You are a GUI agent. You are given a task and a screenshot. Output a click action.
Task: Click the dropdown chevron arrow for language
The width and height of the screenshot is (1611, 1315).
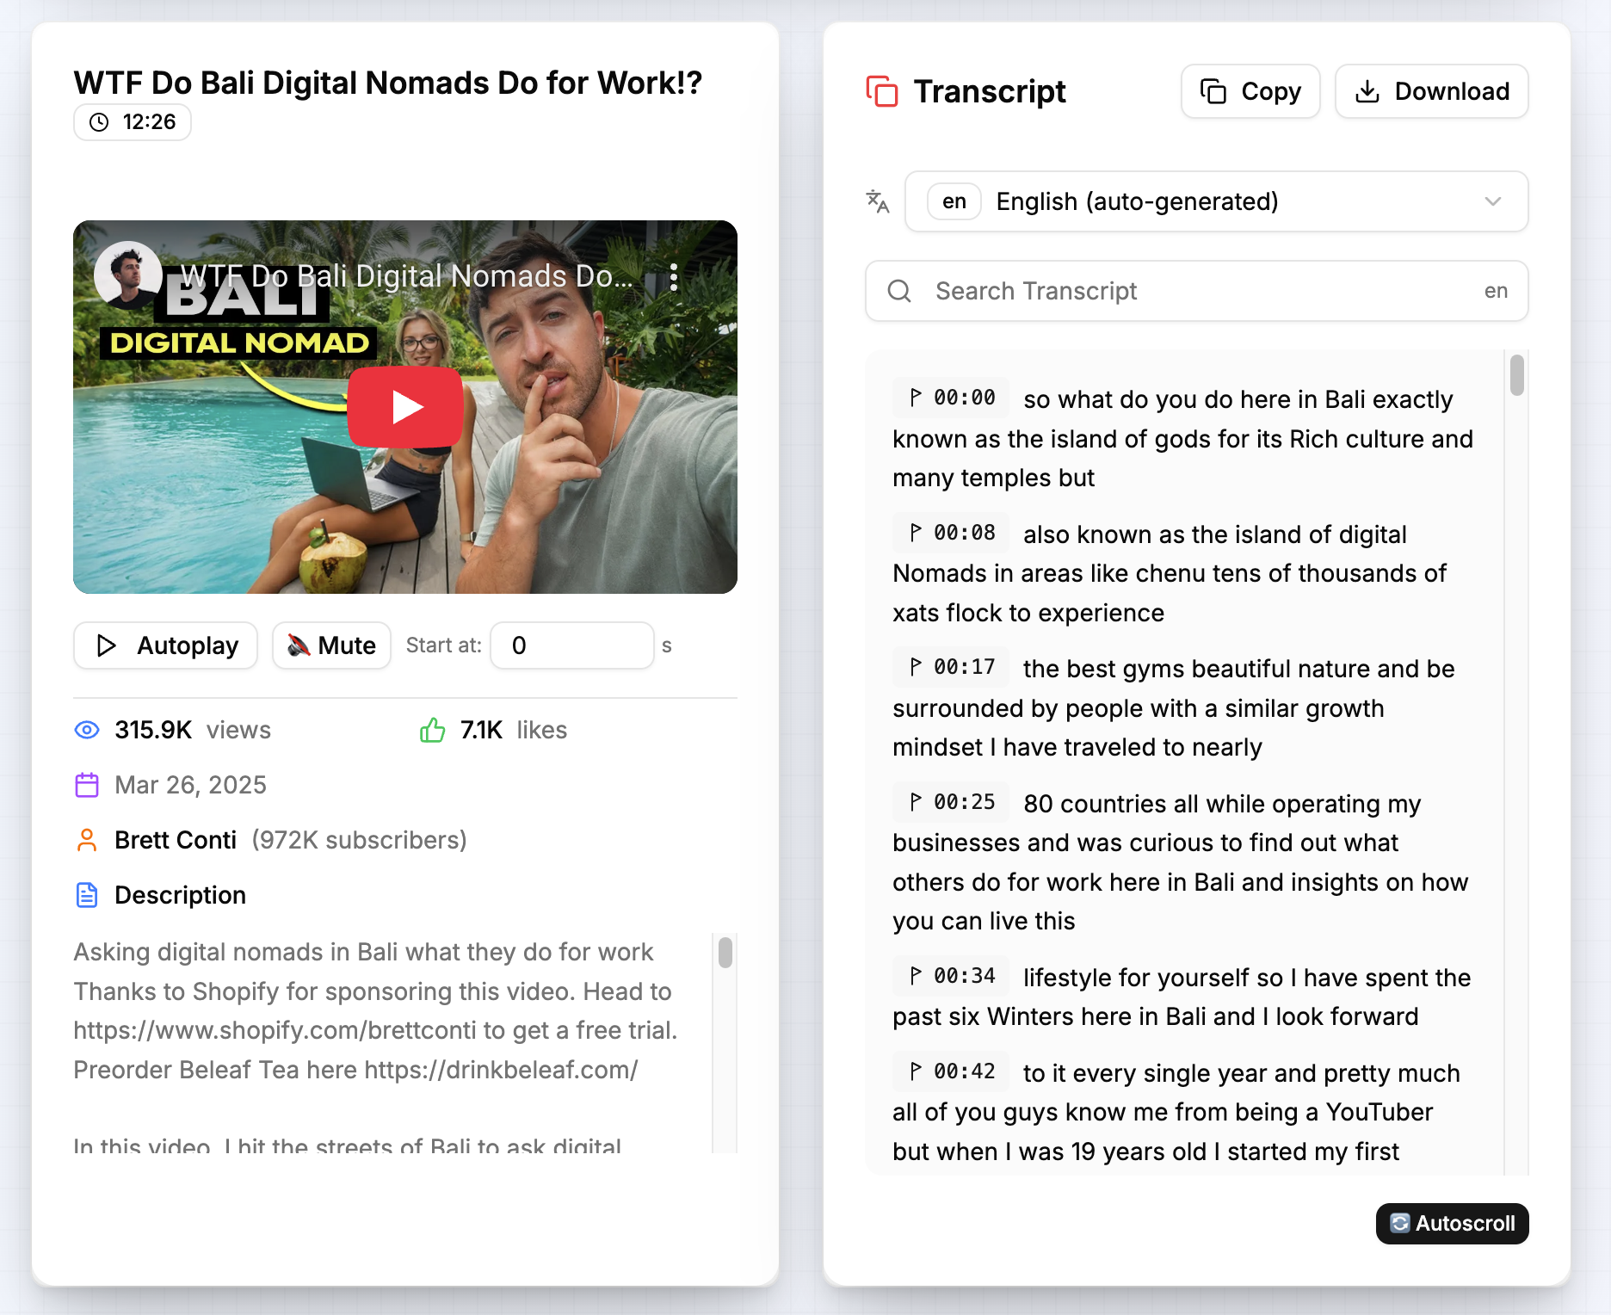point(1493,201)
